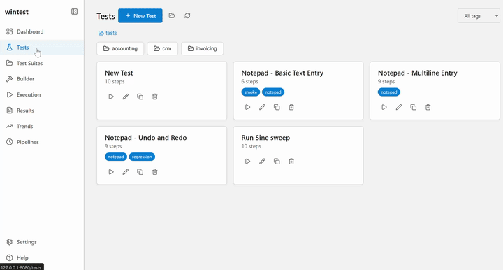Run the New Test card

click(111, 97)
